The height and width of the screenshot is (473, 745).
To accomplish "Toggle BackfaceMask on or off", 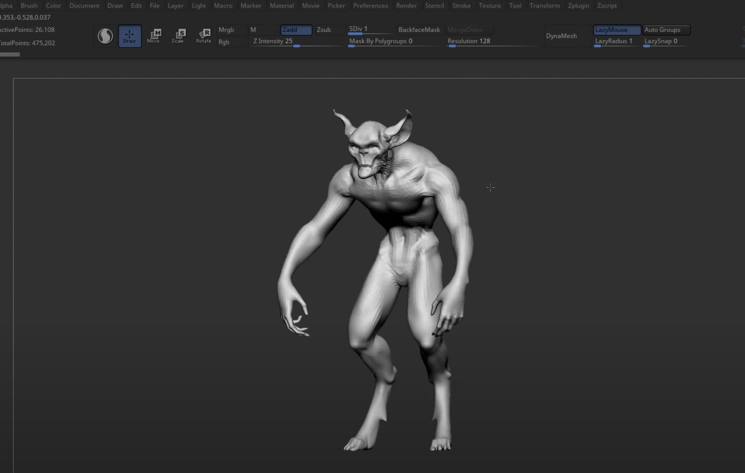I will click(x=419, y=29).
